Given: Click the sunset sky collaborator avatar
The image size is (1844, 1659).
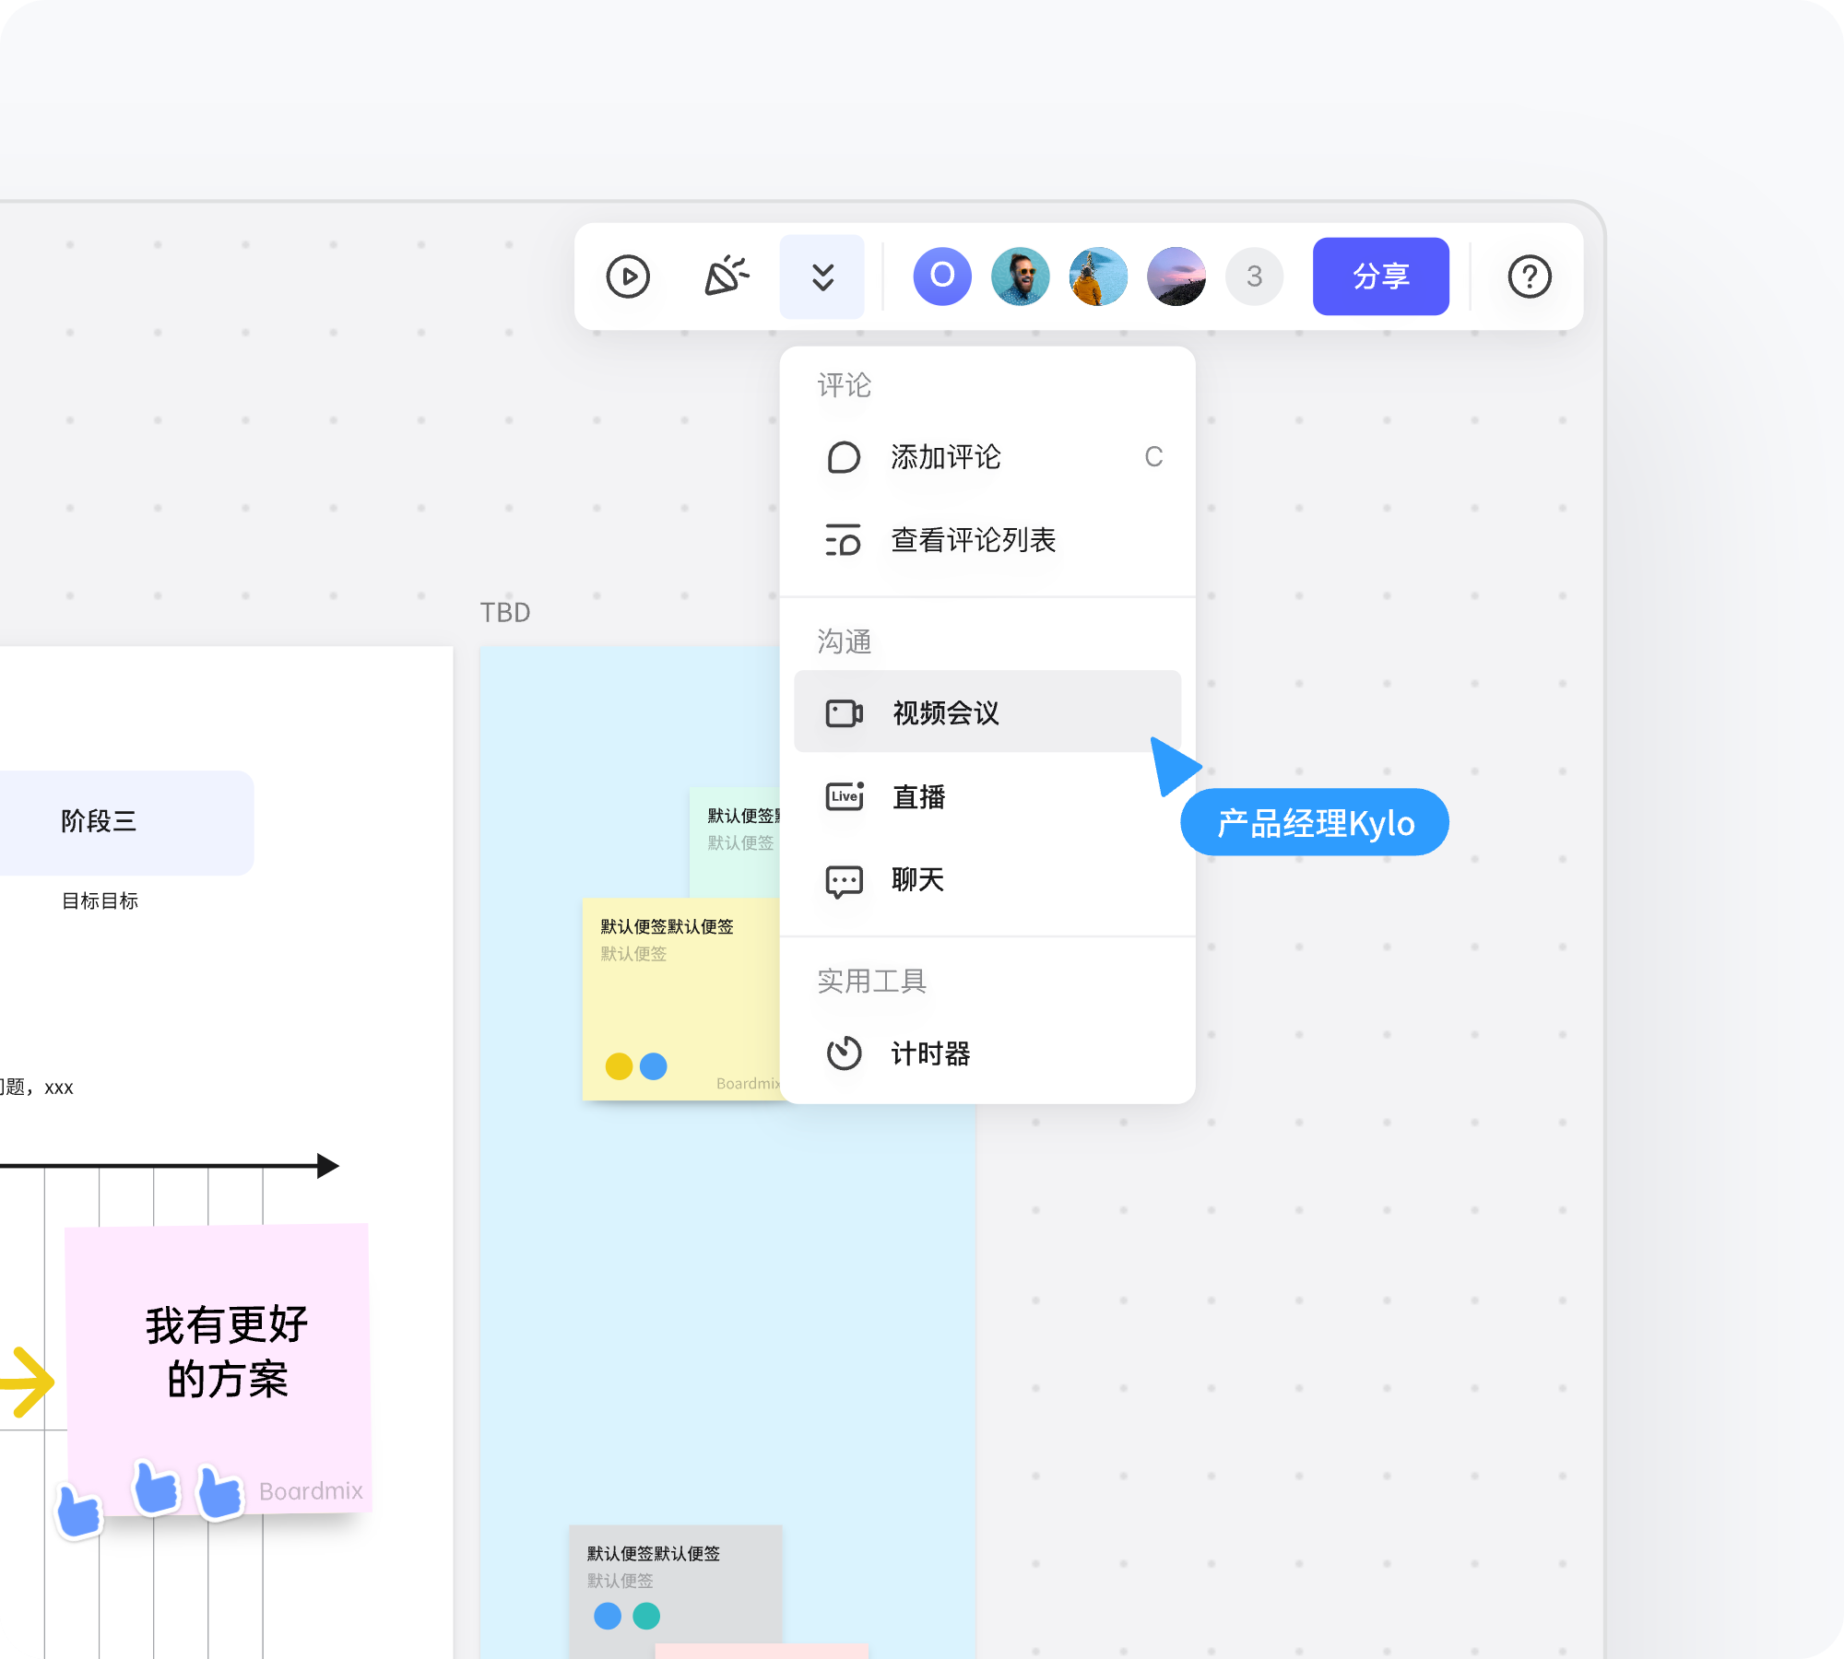Looking at the screenshot, I should (x=1176, y=276).
